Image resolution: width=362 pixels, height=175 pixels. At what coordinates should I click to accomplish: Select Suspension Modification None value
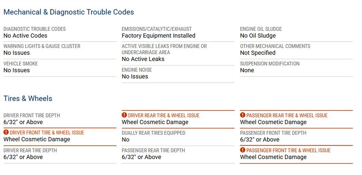point(247,71)
